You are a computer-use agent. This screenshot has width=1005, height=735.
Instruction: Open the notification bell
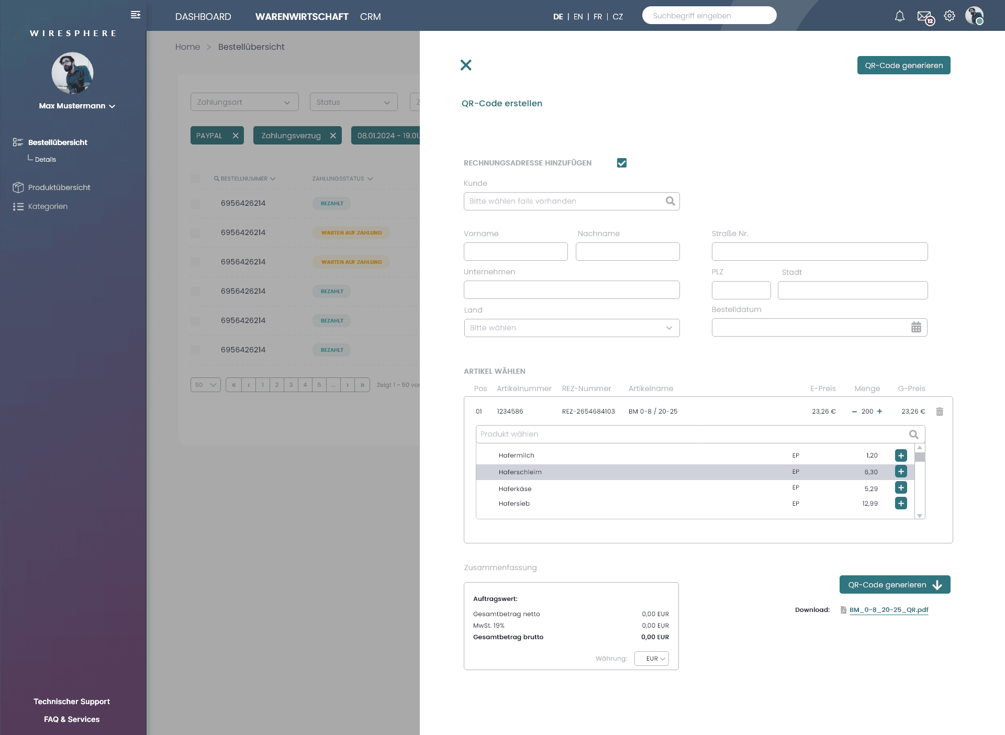click(x=899, y=16)
